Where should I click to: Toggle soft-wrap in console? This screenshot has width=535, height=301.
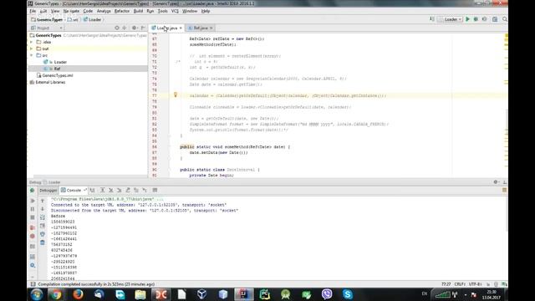(43, 217)
